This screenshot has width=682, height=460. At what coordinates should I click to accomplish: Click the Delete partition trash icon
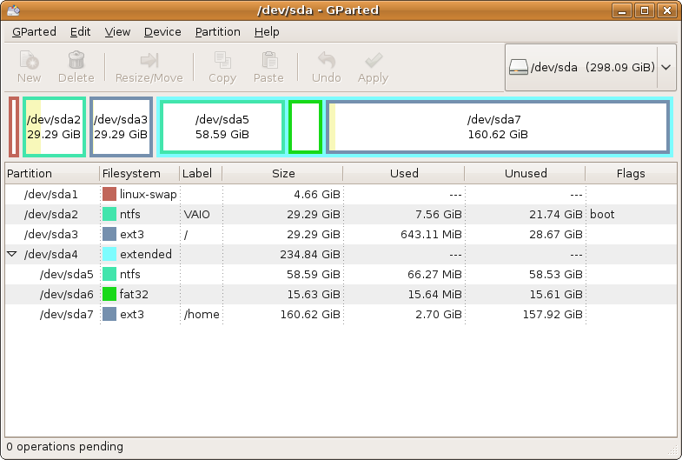(76, 60)
